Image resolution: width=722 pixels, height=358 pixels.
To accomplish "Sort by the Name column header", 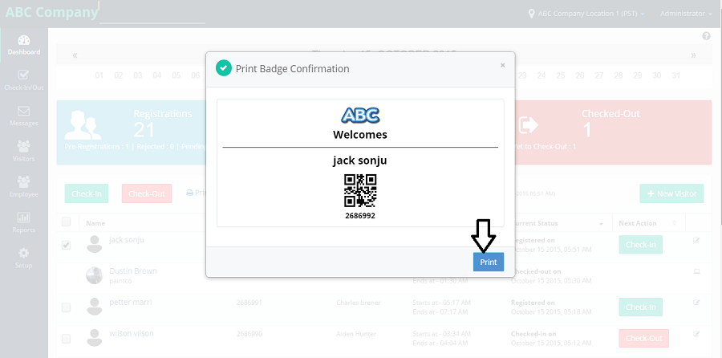I will [x=95, y=223].
